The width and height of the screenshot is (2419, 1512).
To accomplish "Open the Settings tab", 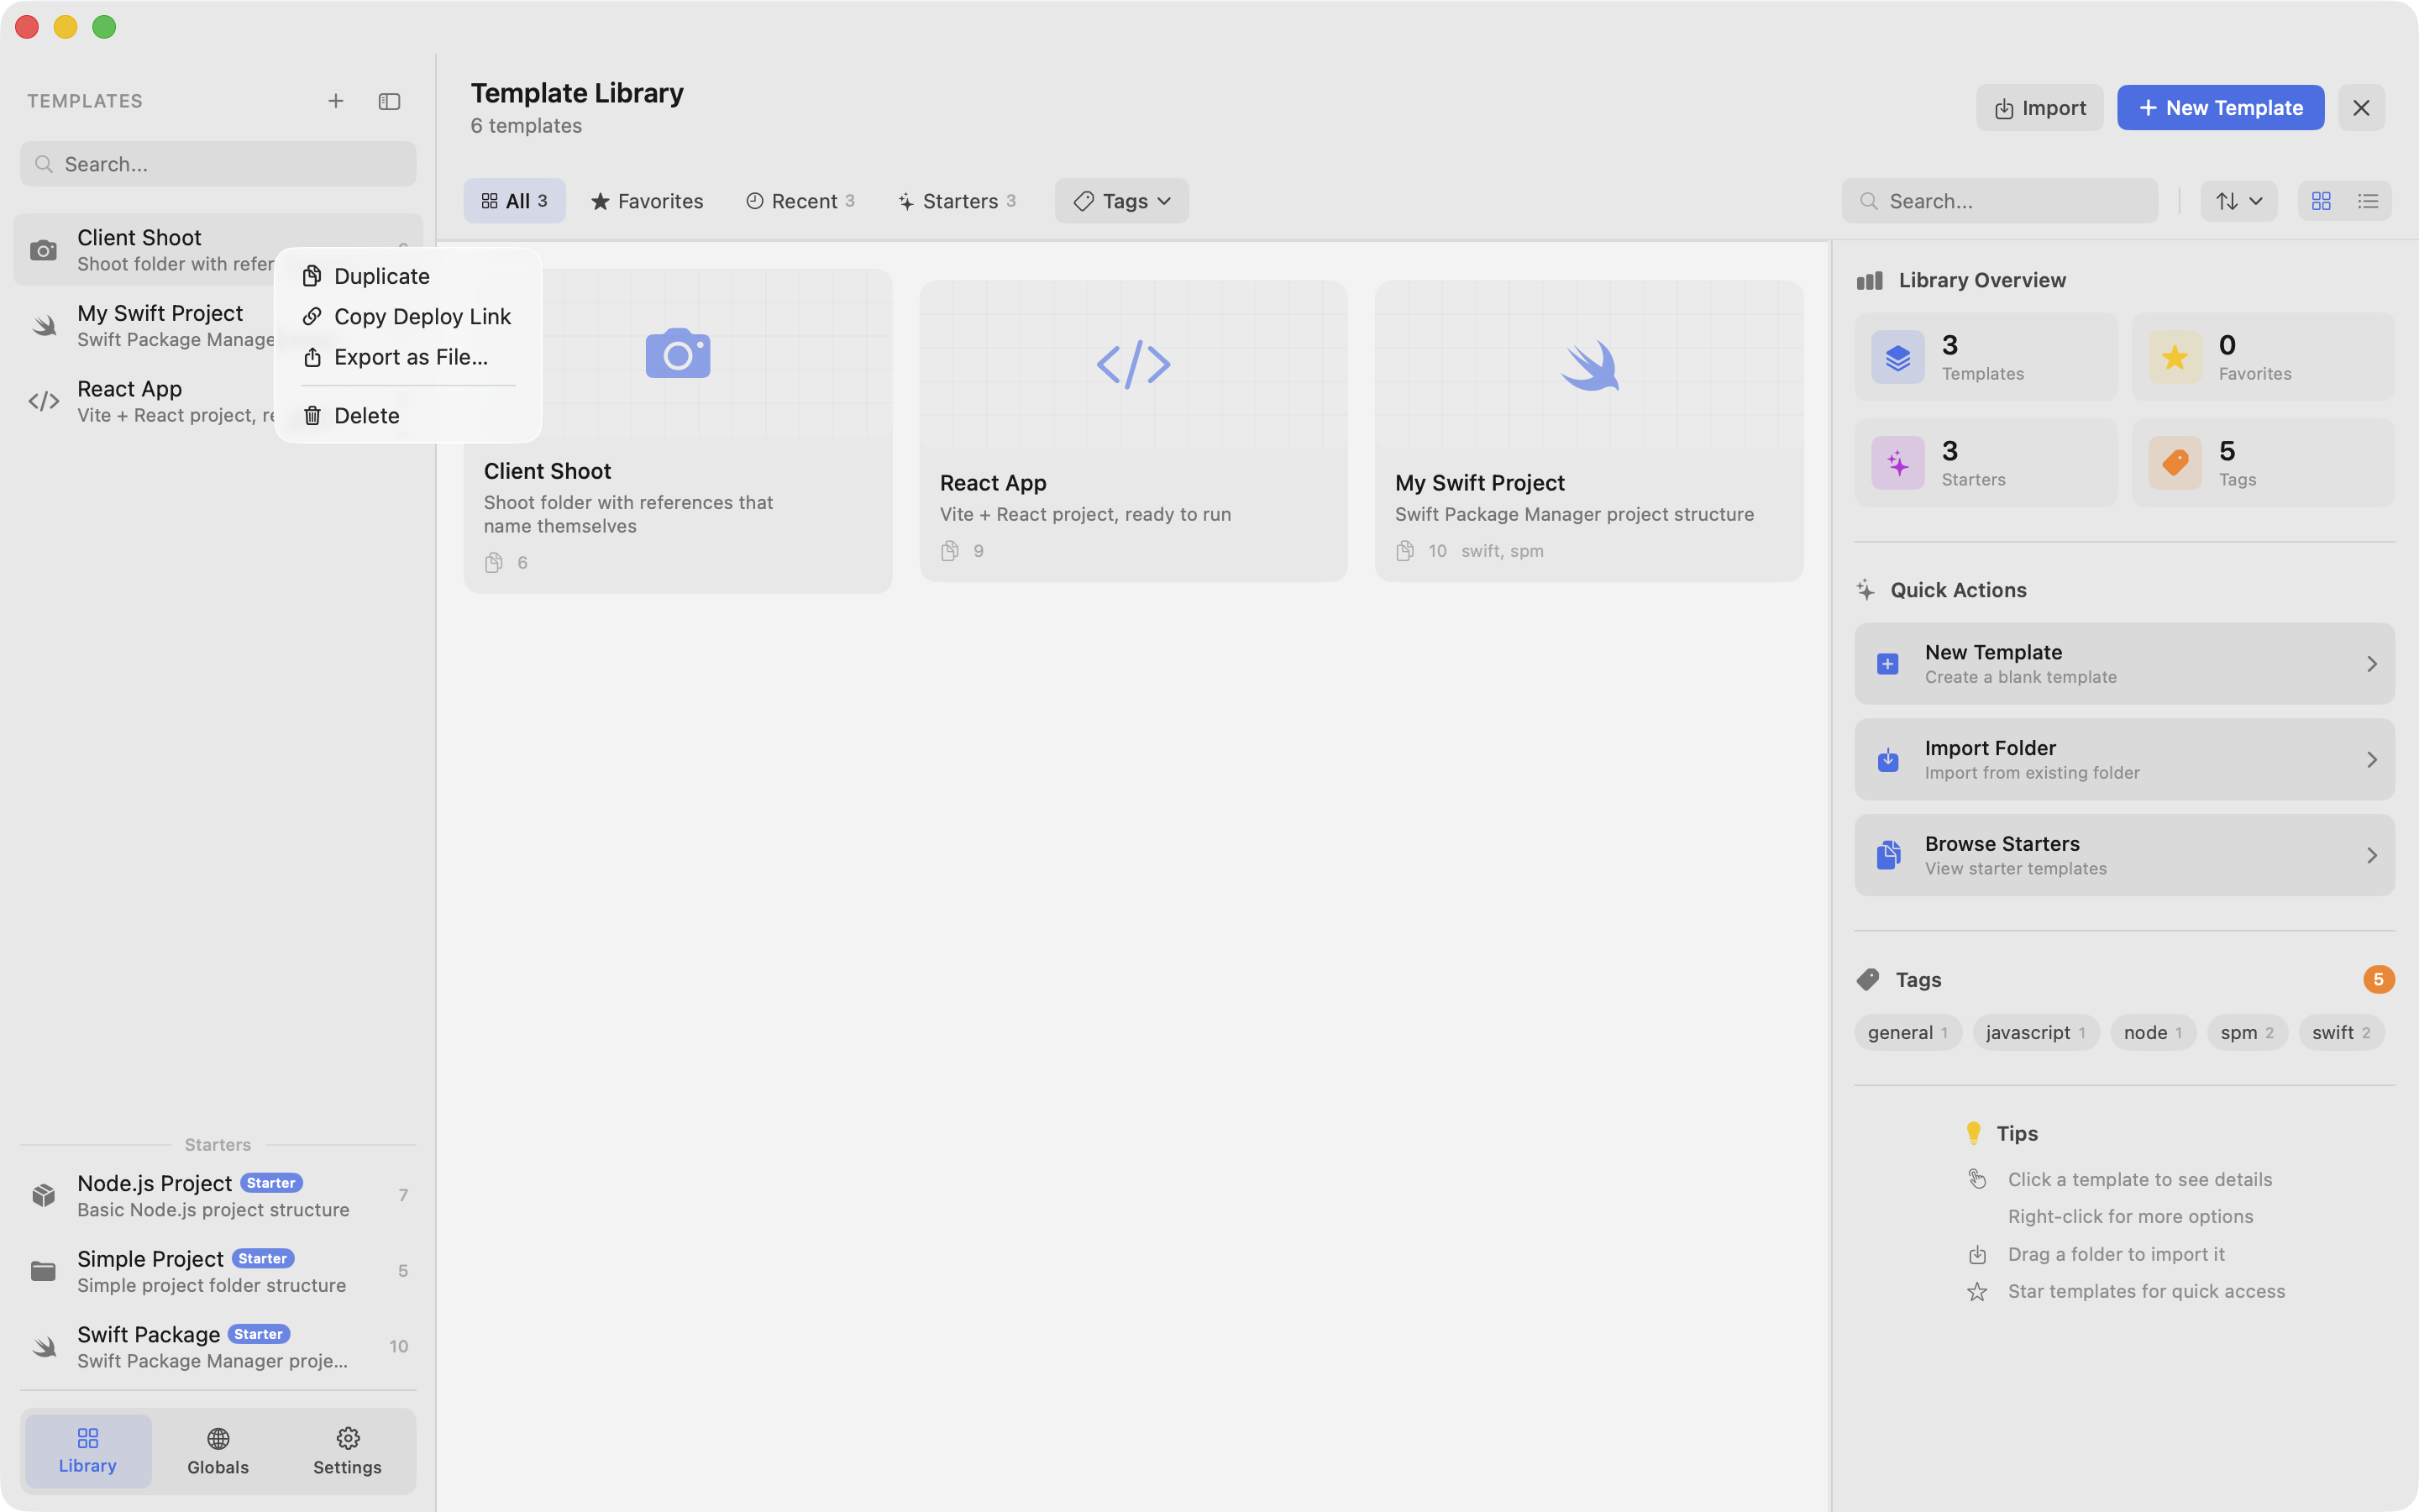I will [347, 1450].
